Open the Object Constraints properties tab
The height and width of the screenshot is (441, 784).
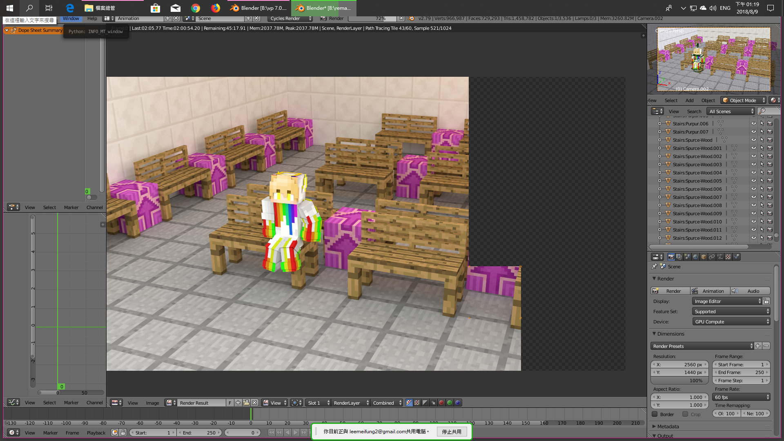712,257
